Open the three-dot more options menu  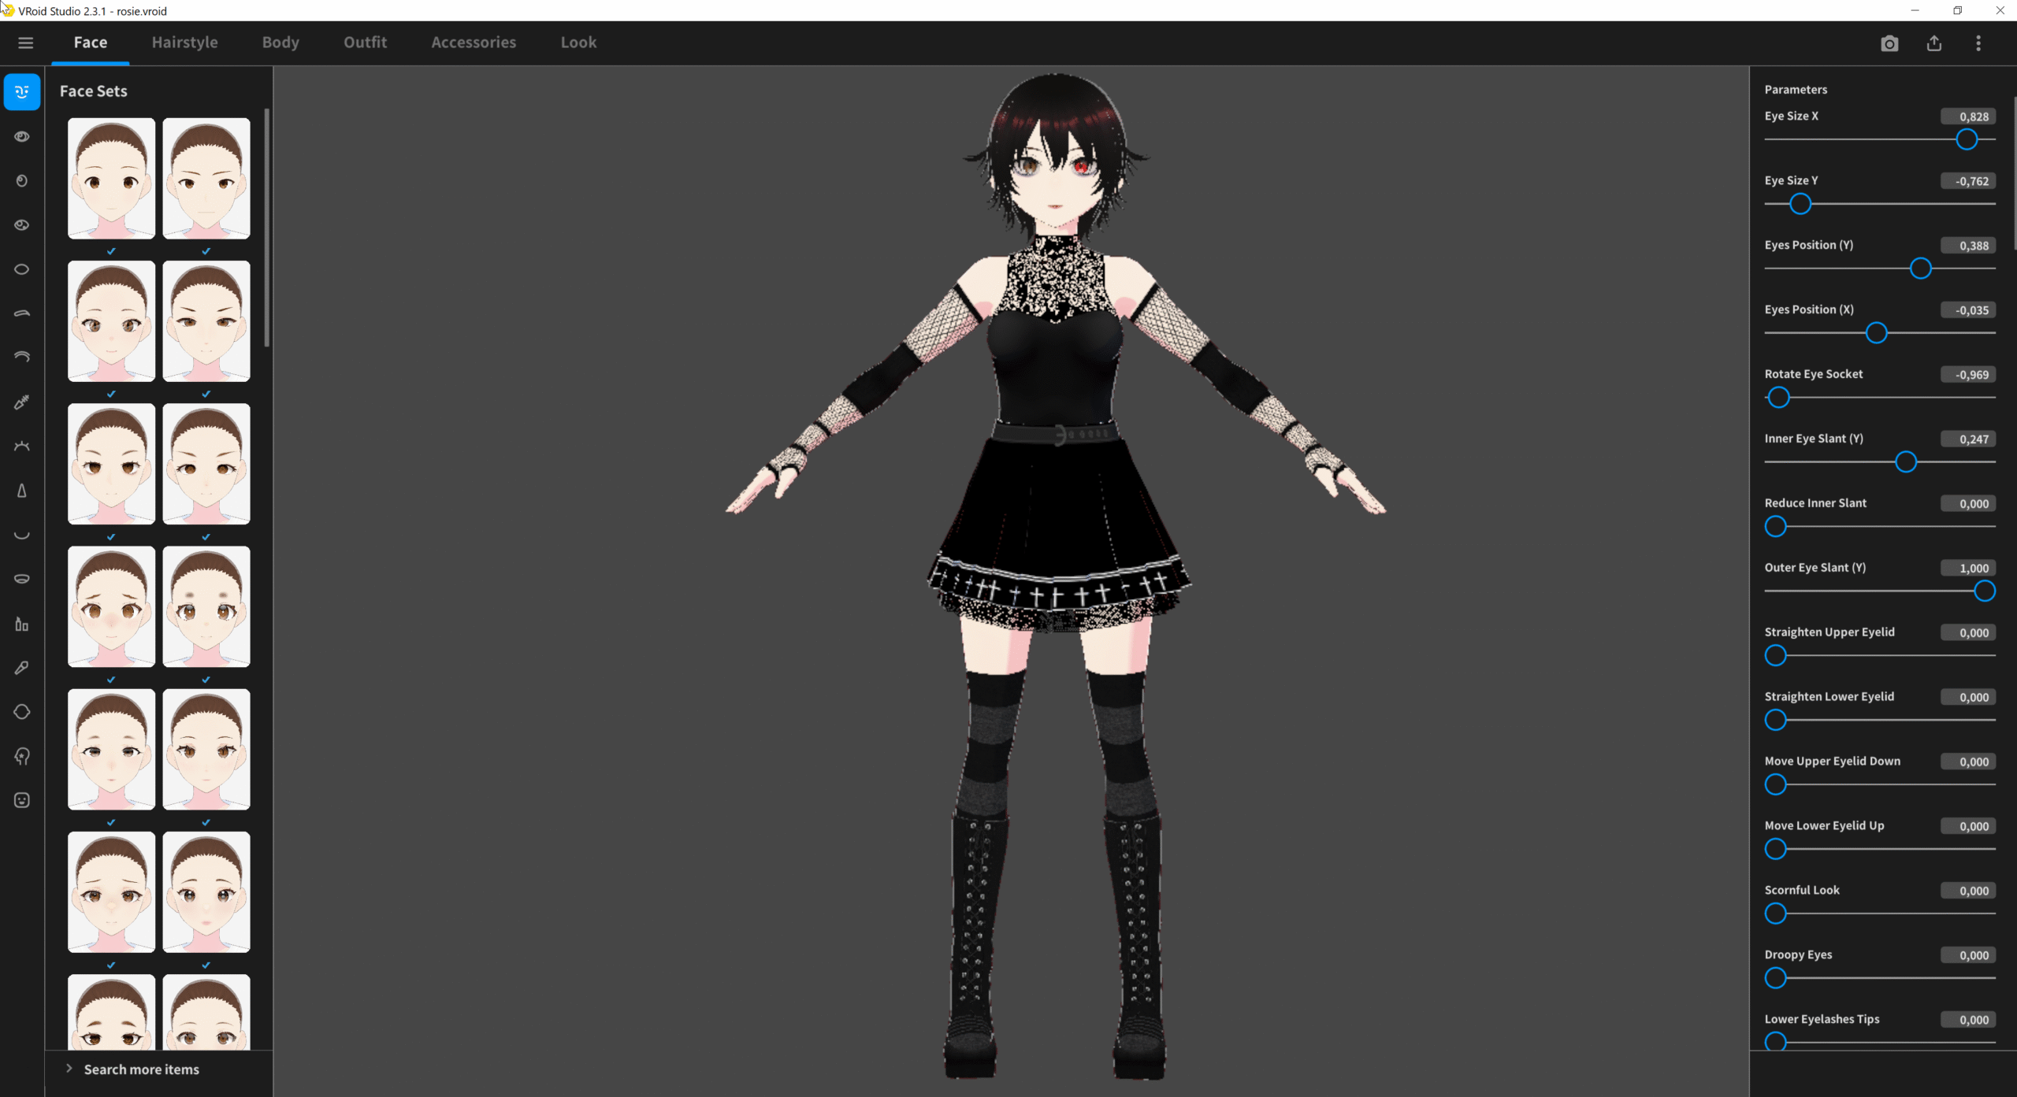coord(1978,43)
